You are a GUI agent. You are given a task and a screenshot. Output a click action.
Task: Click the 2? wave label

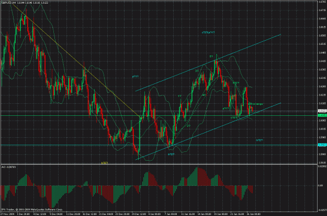click(188, 126)
